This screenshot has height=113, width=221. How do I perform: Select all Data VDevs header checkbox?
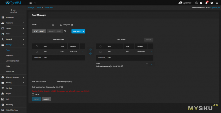click(x=101, y=46)
